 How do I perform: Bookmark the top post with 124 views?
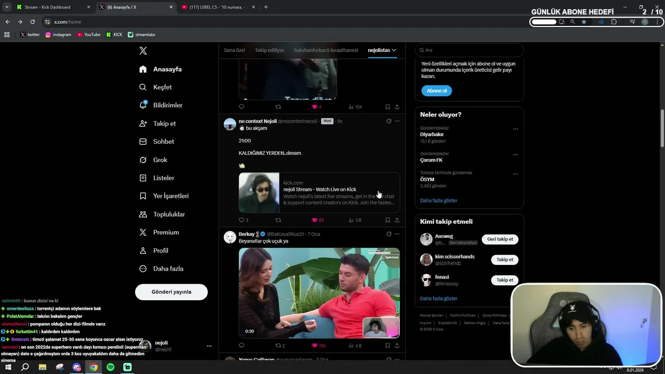pyautogui.click(x=388, y=106)
